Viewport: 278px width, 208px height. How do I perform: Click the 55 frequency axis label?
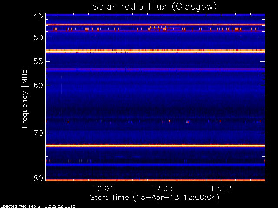(x=38, y=62)
